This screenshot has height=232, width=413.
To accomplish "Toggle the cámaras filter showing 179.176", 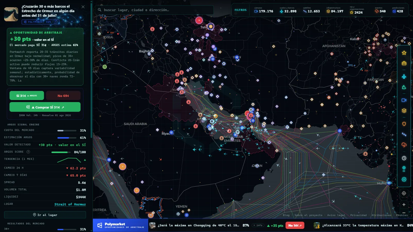I will [264, 10].
